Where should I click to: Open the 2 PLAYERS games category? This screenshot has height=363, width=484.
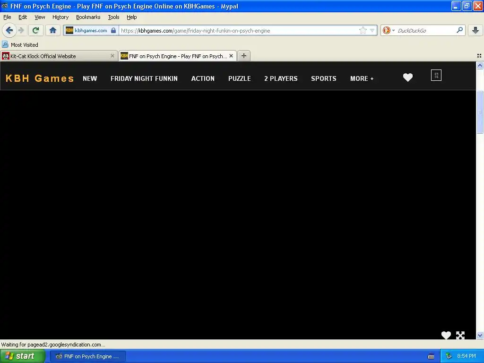(x=281, y=78)
